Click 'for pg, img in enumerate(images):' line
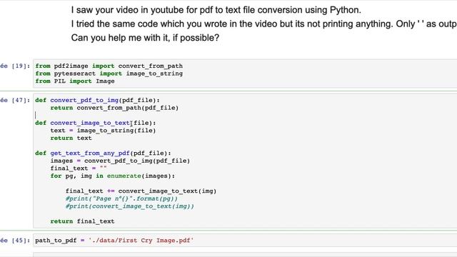The height and width of the screenshot is (257, 457). [x=113, y=176]
